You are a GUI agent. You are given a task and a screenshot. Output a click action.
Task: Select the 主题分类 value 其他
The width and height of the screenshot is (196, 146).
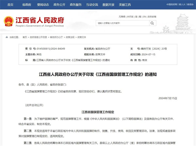39,54
